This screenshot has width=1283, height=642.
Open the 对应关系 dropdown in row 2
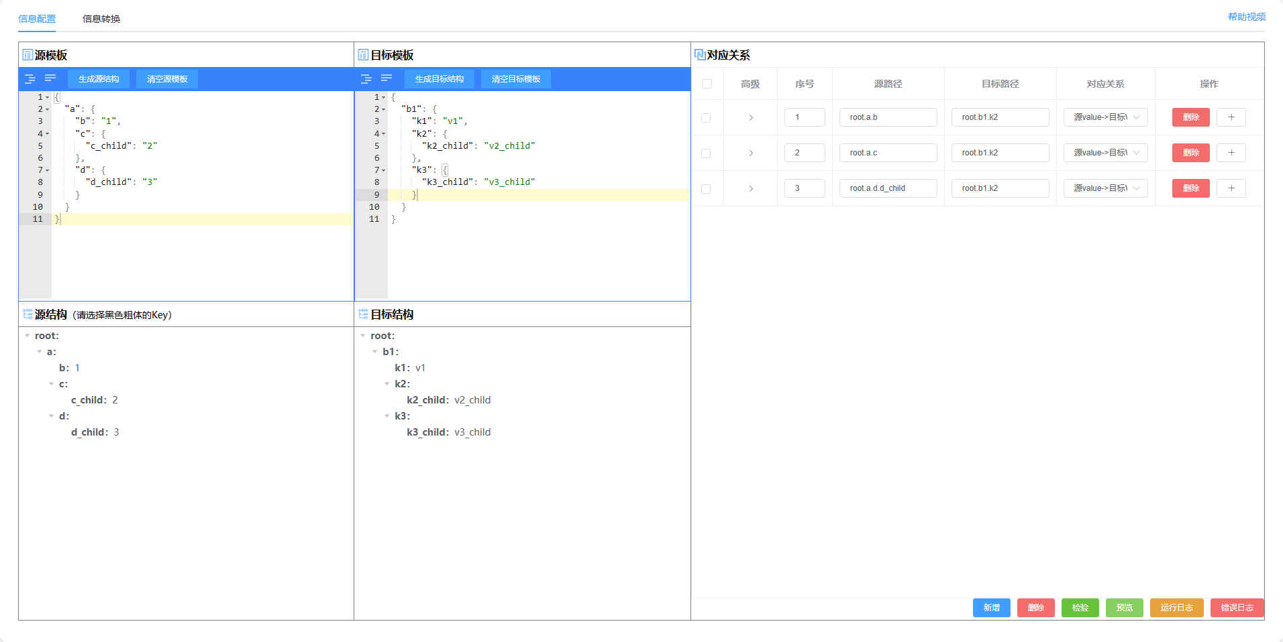pos(1105,153)
